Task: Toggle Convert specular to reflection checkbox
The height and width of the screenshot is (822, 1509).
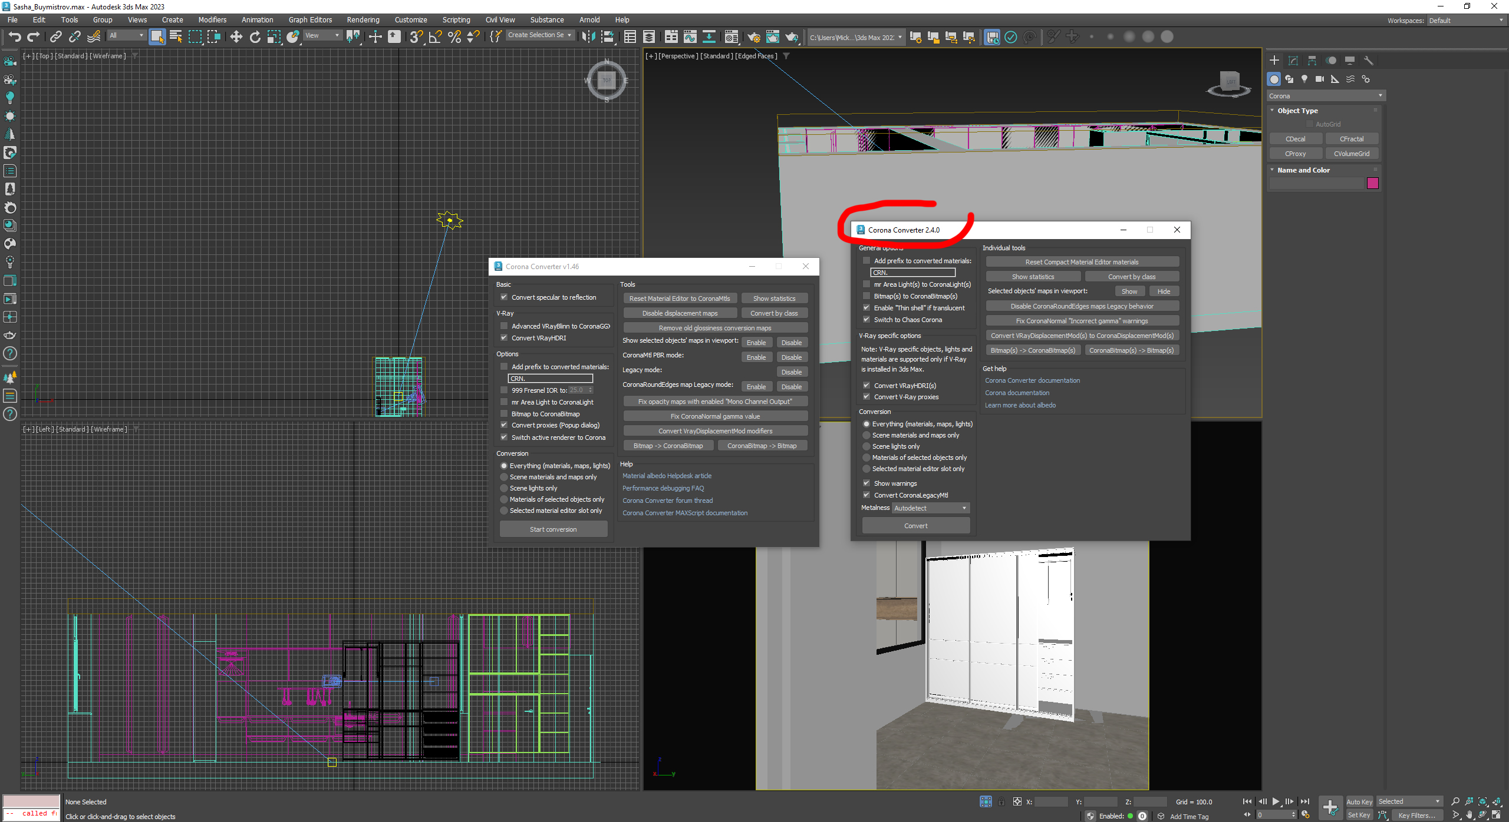Action: (504, 297)
